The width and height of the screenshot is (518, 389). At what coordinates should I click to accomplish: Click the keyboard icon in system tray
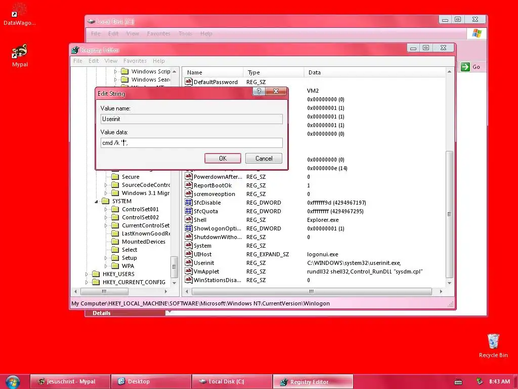click(x=458, y=382)
